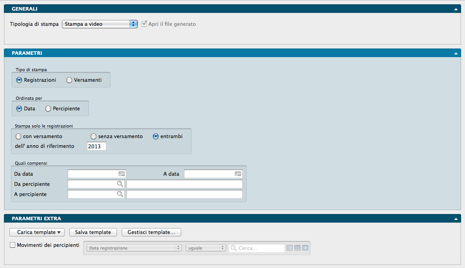Select the Versamenti radio button

click(69, 80)
